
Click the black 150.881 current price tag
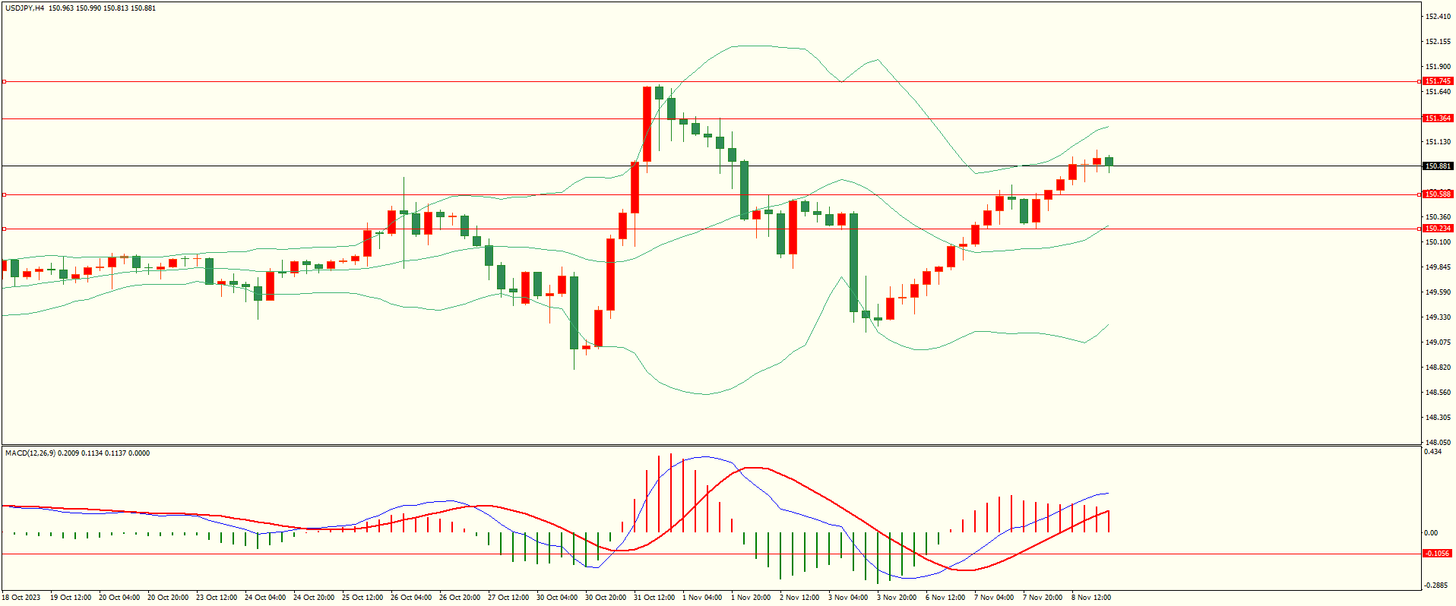click(x=1437, y=166)
